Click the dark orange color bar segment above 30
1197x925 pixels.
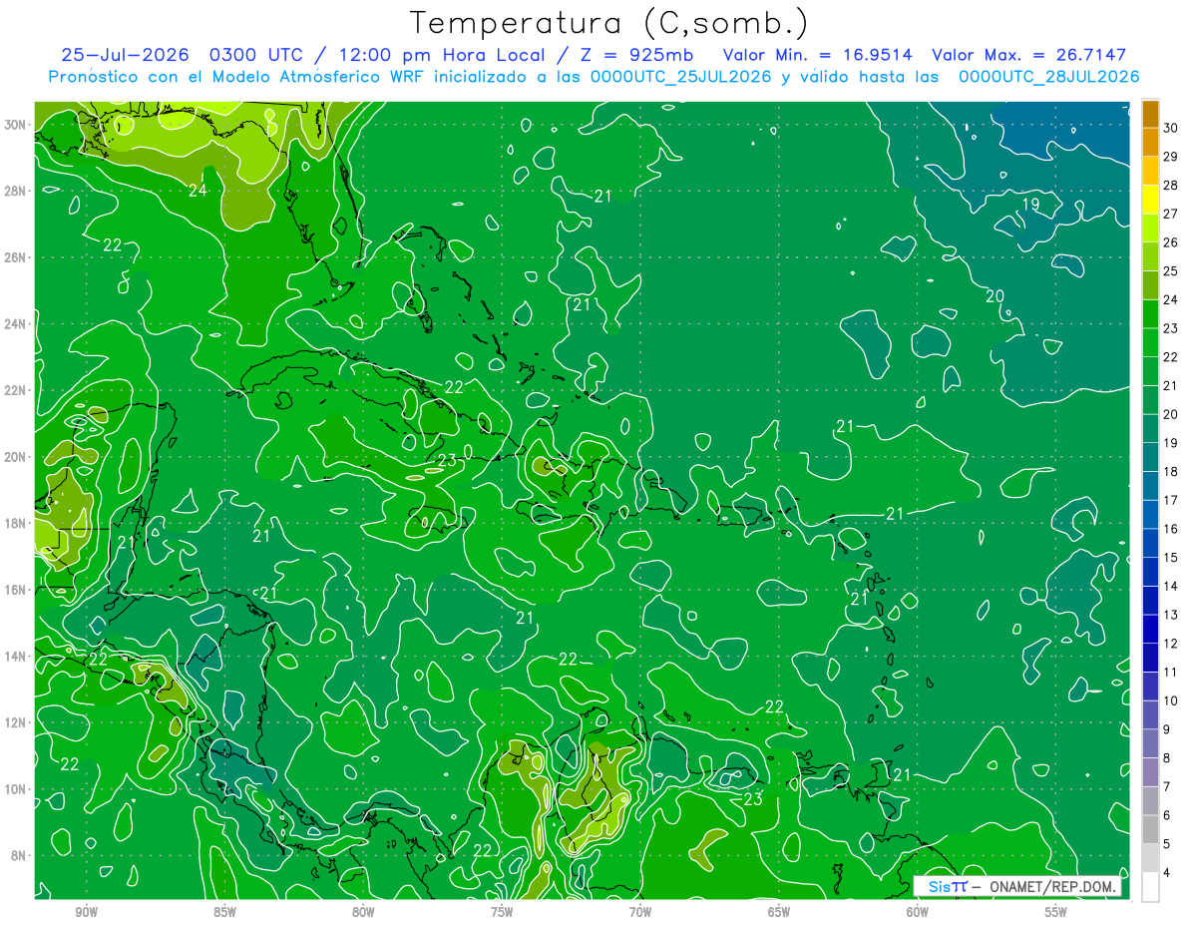coord(1150,114)
